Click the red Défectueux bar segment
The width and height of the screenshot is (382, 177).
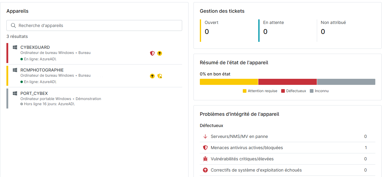[x=287, y=82]
